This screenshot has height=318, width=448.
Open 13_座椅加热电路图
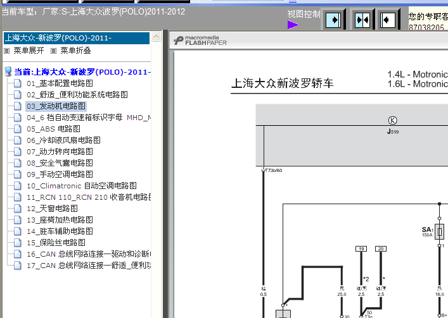(60, 220)
